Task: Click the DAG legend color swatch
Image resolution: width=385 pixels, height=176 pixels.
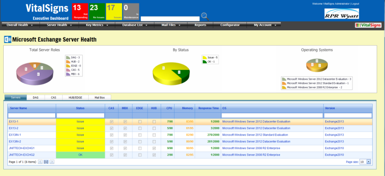Action: (x=69, y=57)
